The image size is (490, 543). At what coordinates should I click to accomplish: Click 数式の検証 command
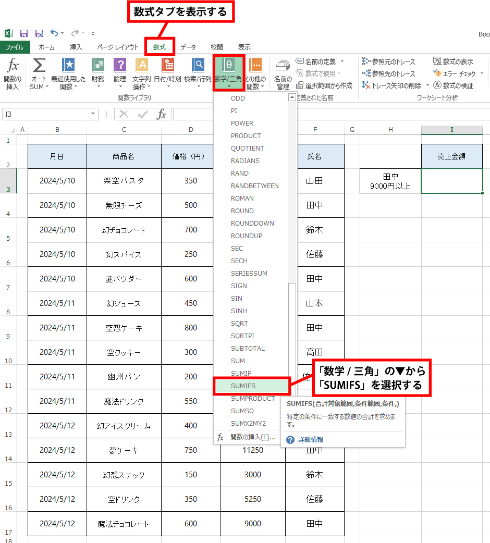point(454,85)
